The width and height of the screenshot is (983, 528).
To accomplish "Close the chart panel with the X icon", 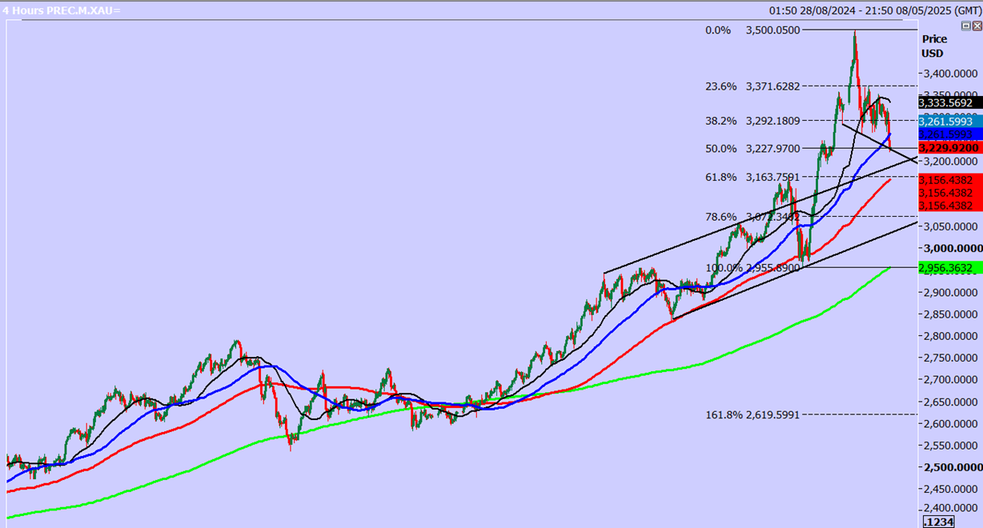I will 977,26.
